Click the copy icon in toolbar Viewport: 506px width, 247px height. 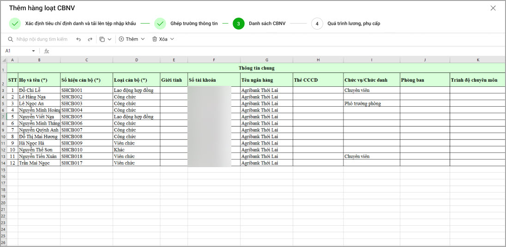coord(102,39)
